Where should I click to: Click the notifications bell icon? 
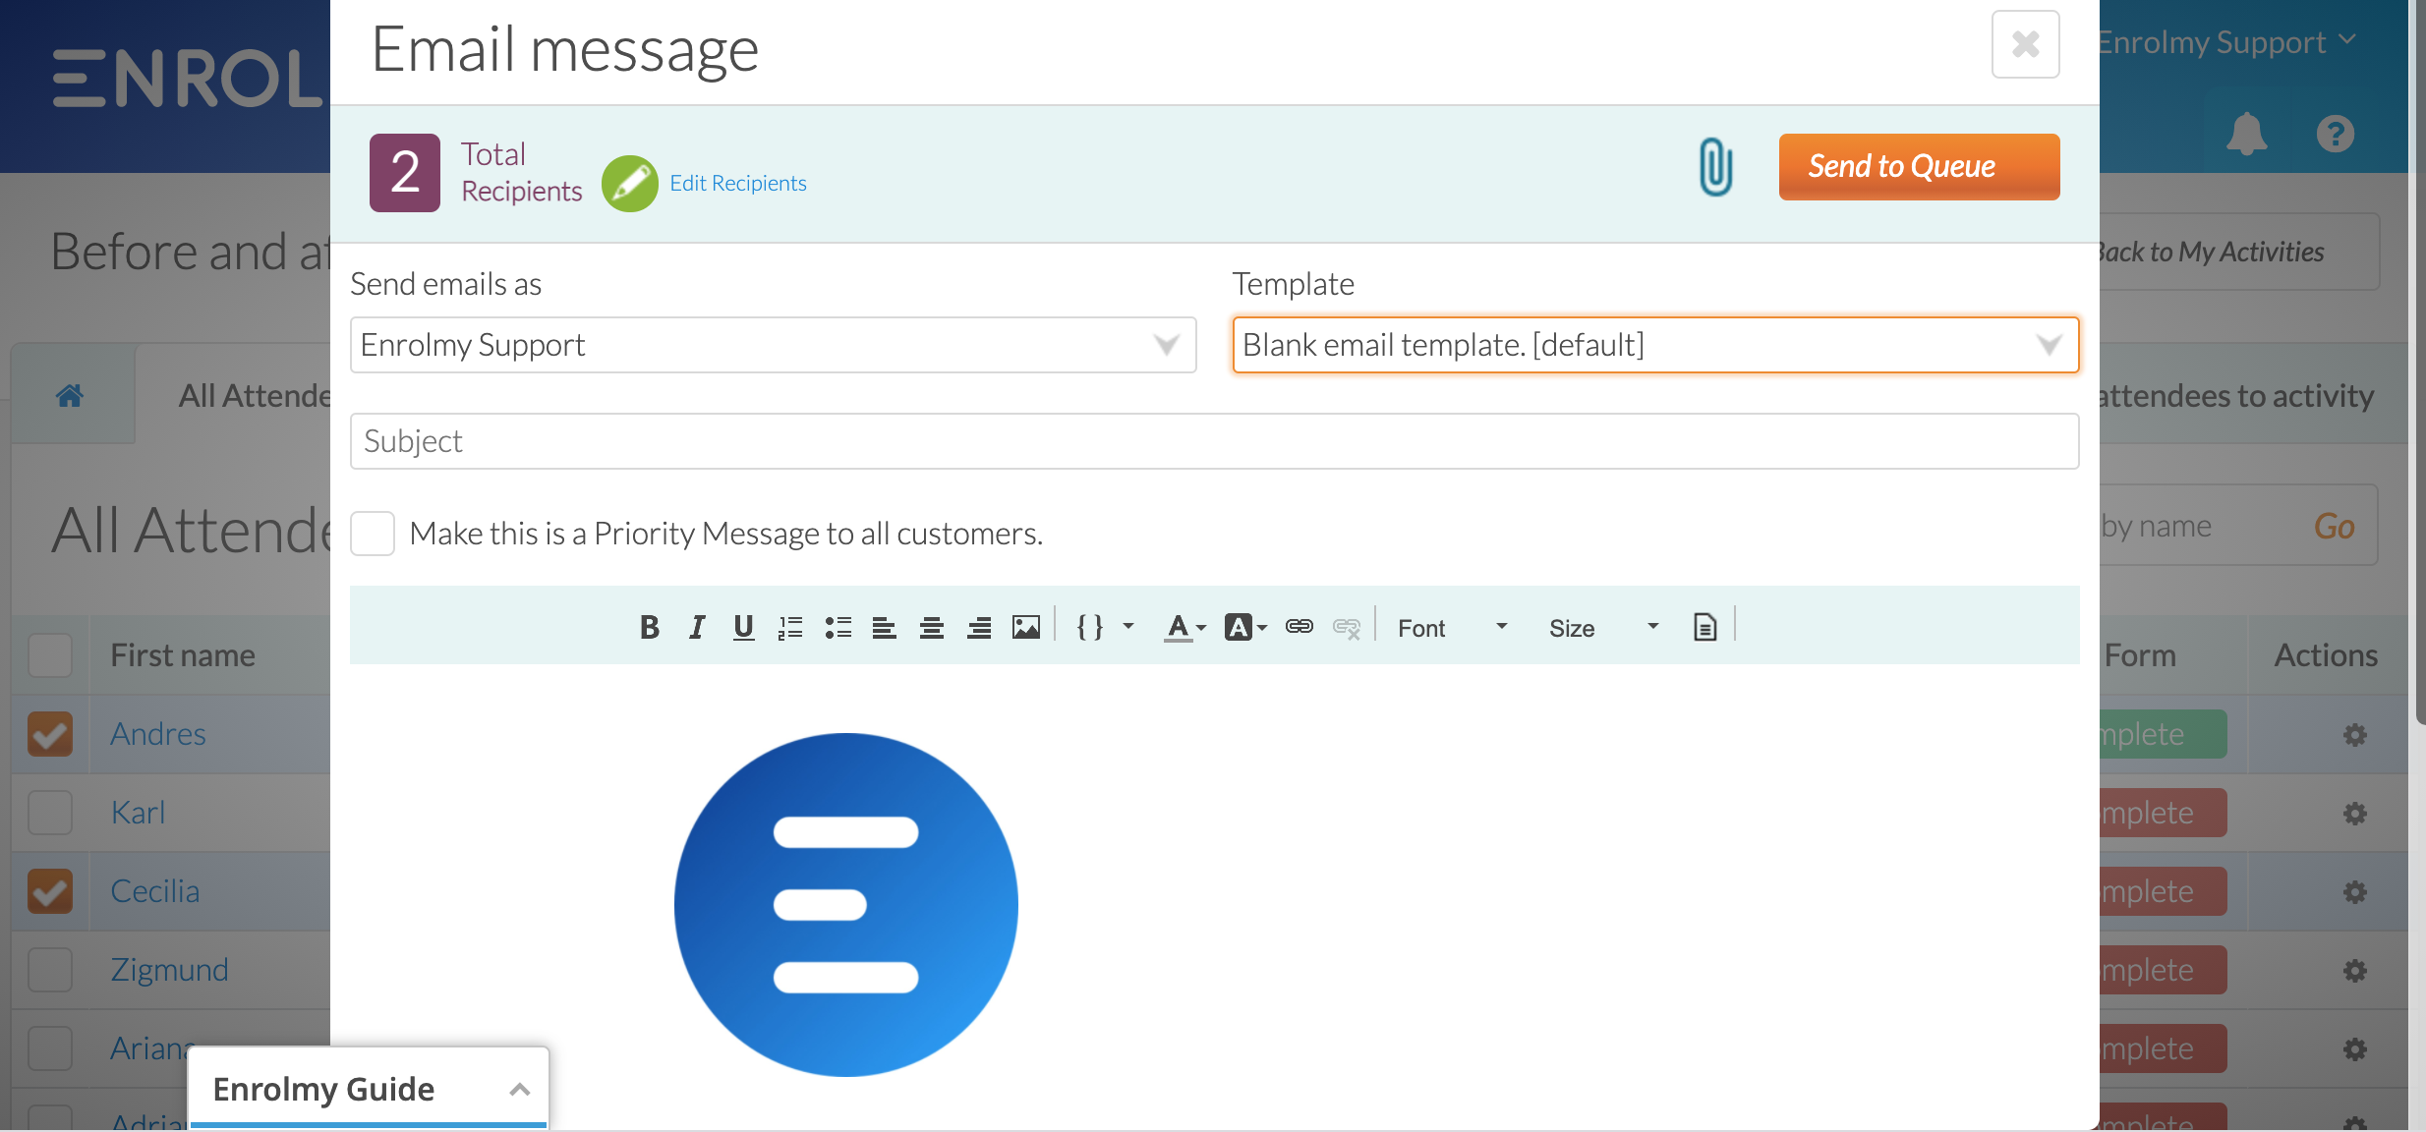coord(2246,133)
